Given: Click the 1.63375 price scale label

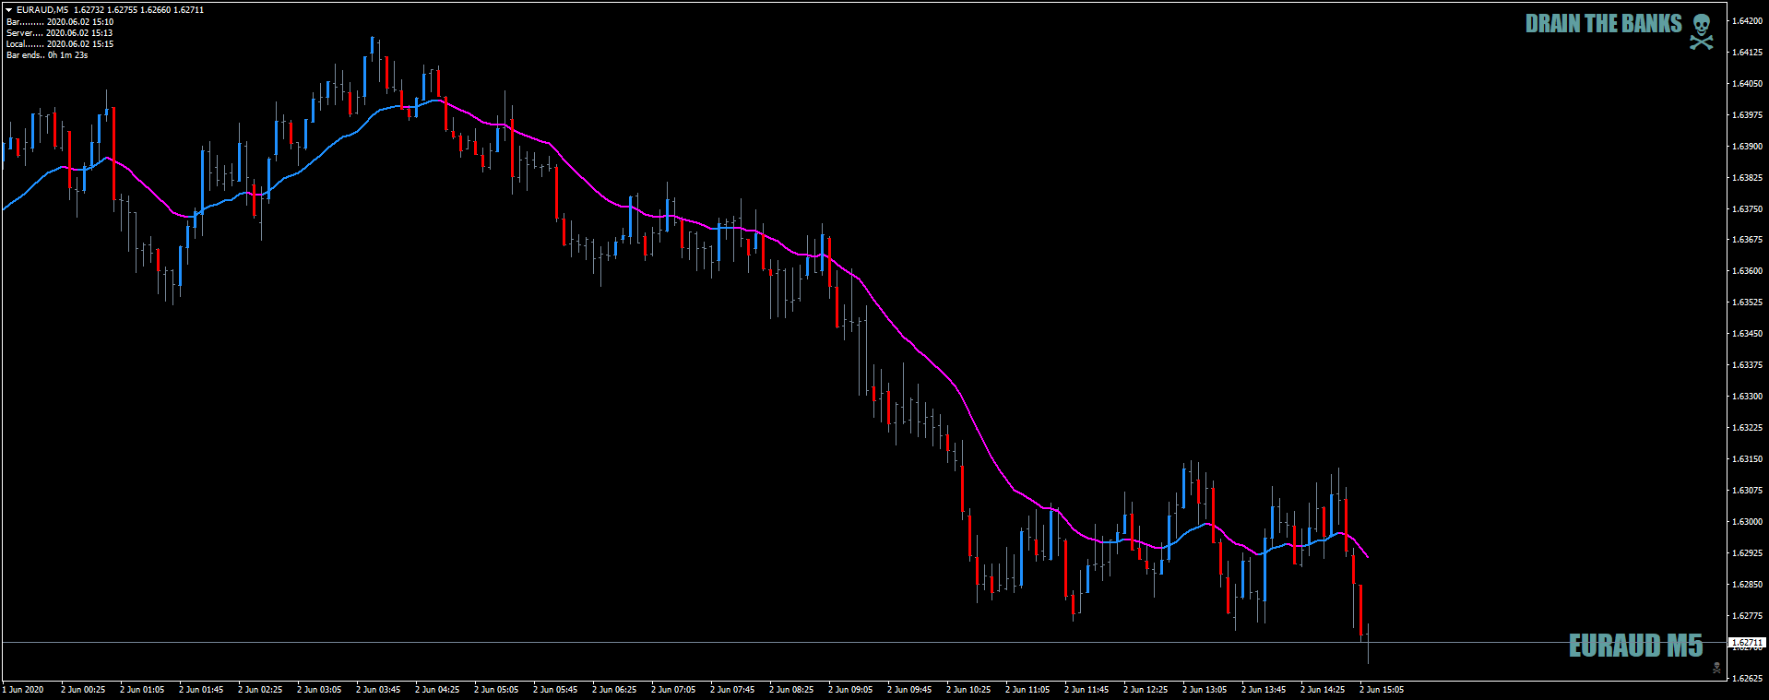Looking at the screenshot, I should pos(1747,364).
